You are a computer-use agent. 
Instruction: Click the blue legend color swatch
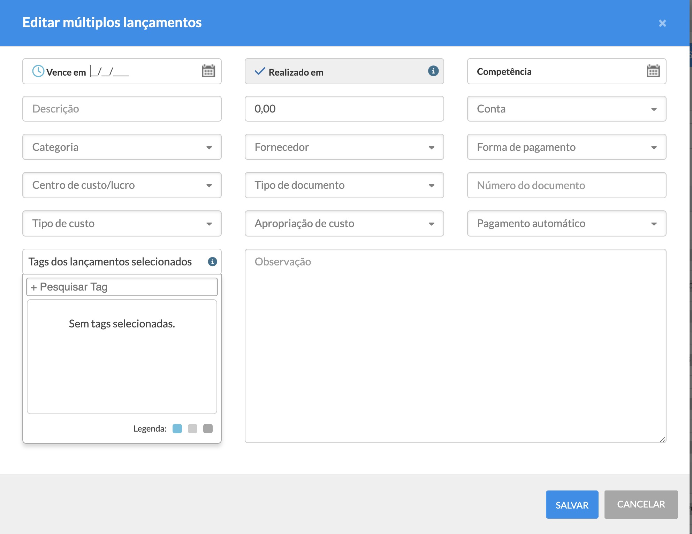point(177,428)
